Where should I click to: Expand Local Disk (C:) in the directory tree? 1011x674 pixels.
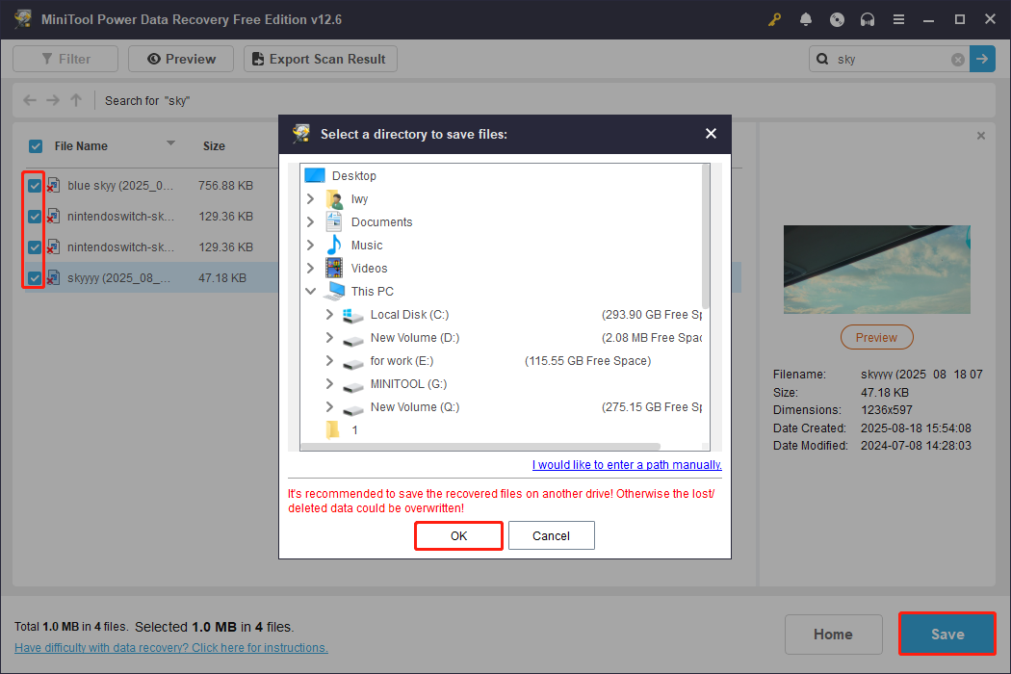(x=330, y=314)
